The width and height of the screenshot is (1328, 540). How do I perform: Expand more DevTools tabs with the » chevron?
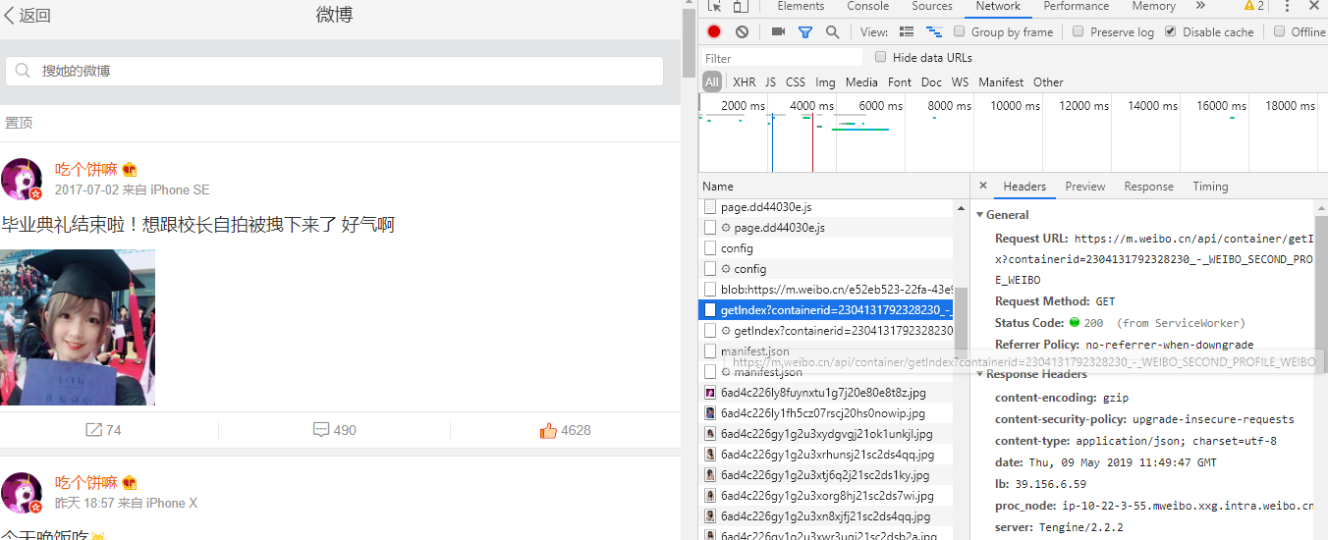point(1200,6)
